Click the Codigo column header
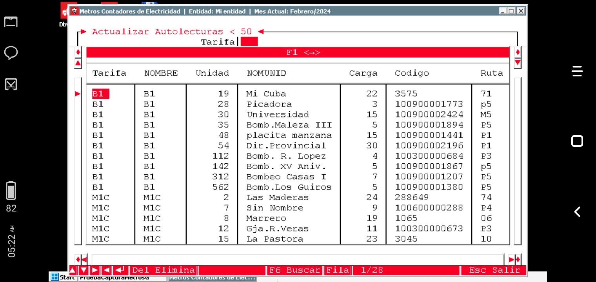Screen dimensions: 596x282 412,73
